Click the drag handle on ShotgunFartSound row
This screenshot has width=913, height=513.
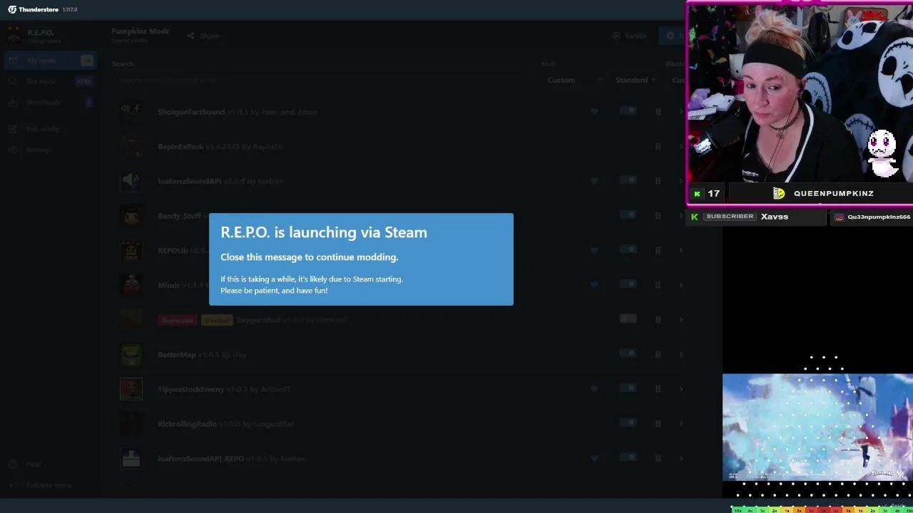[x=658, y=111]
